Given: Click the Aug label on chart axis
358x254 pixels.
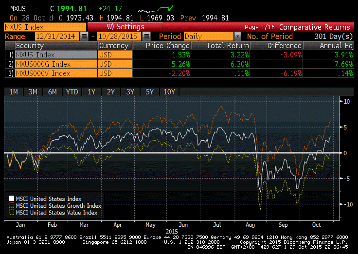Looking at the screenshot, I should (250, 225).
